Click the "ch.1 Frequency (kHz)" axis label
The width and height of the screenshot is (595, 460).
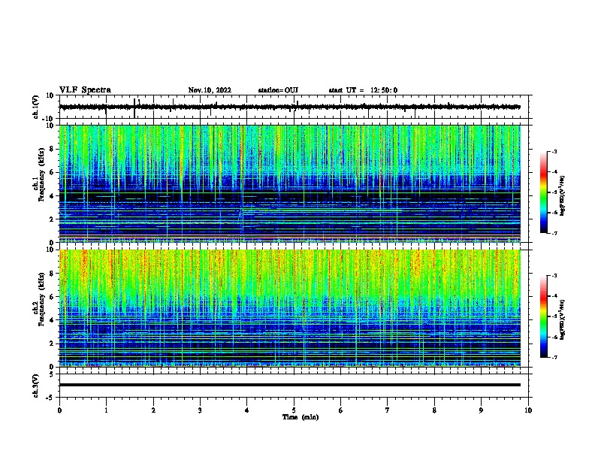pos(38,174)
